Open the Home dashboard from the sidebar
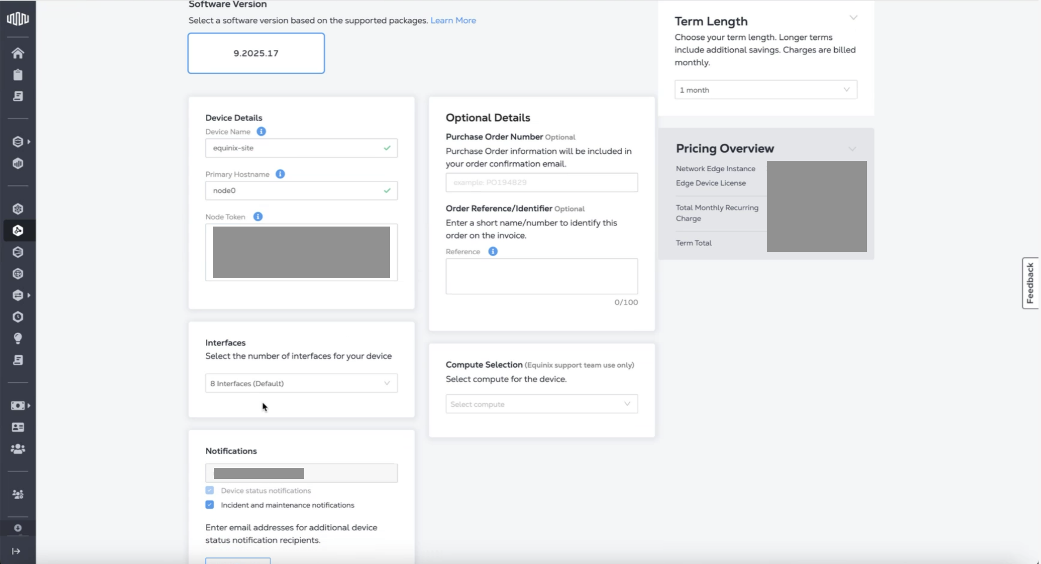This screenshot has width=1041, height=564. (x=18, y=53)
